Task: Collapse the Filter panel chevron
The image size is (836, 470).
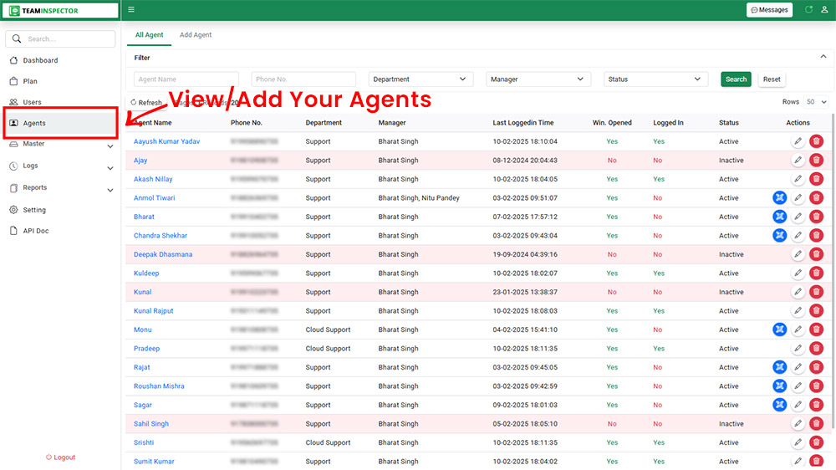Action: 822,57
